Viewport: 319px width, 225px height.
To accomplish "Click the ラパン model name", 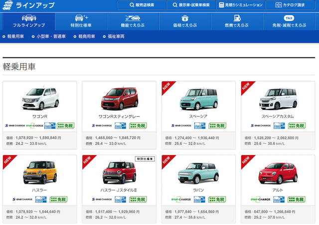I will pos(198,190).
